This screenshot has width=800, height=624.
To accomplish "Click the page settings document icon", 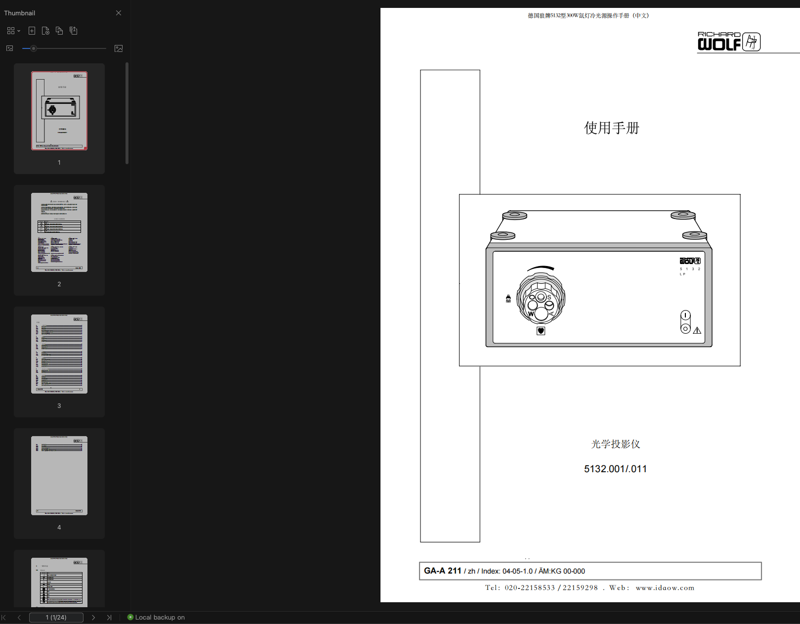I will 45,31.
